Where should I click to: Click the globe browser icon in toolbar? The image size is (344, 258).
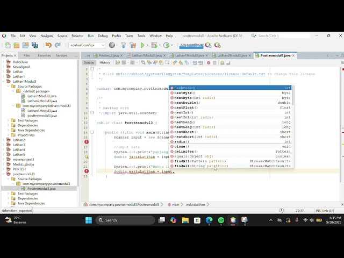click(x=112, y=45)
